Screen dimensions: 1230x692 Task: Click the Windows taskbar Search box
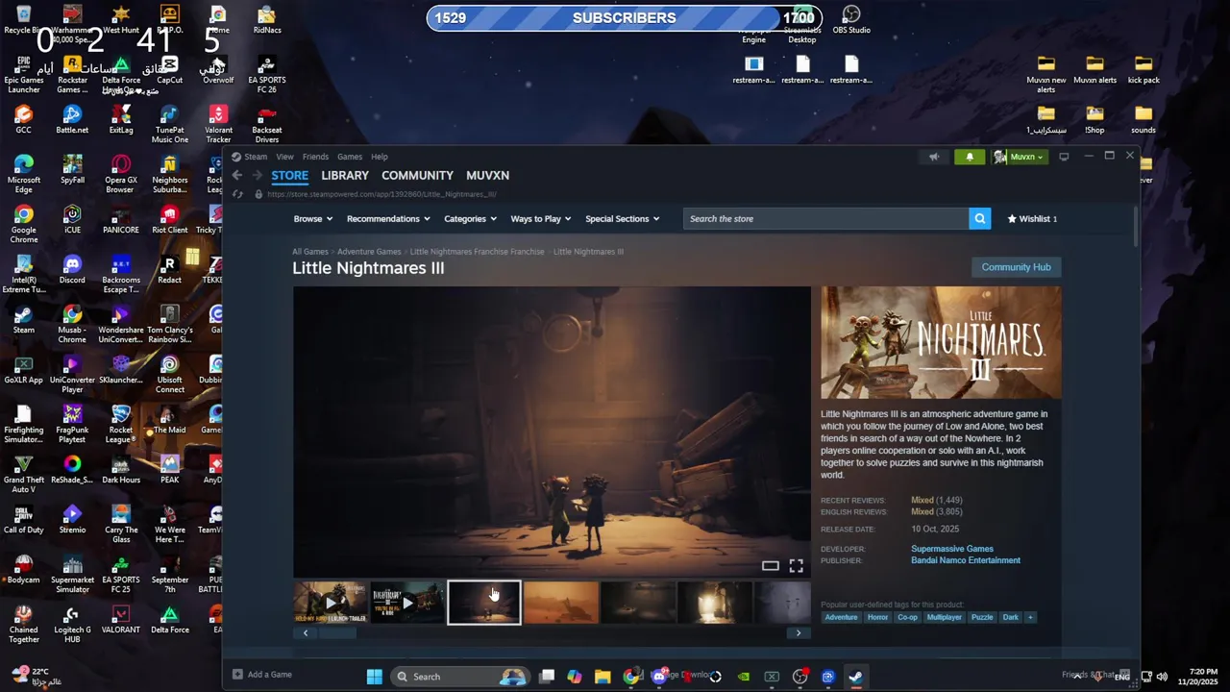459,677
